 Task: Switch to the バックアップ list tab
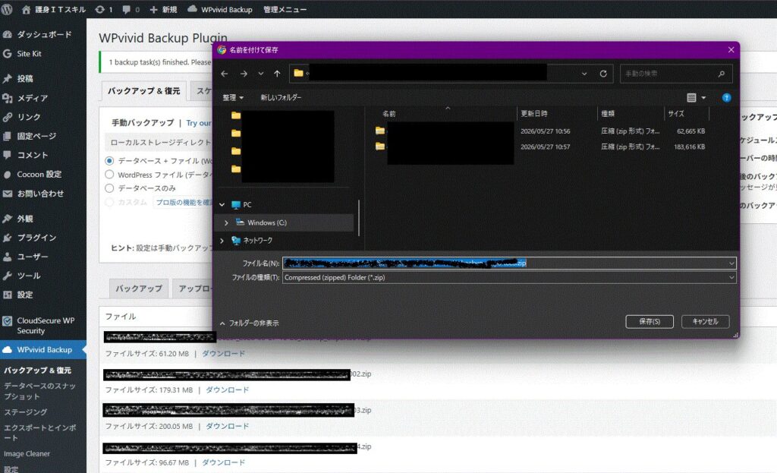click(x=139, y=288)
